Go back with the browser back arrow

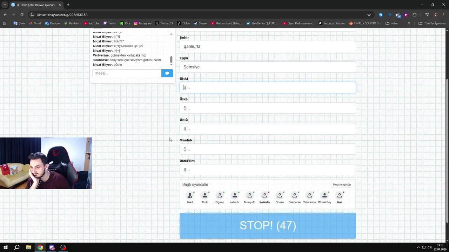[5, 15]
